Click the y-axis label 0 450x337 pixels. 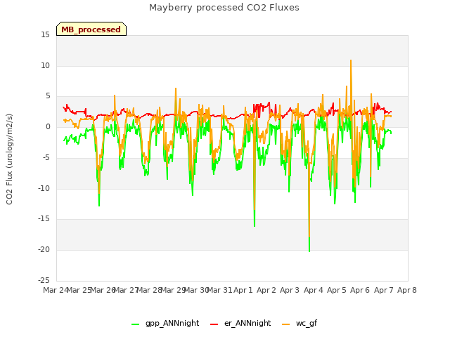coord(48,127)
